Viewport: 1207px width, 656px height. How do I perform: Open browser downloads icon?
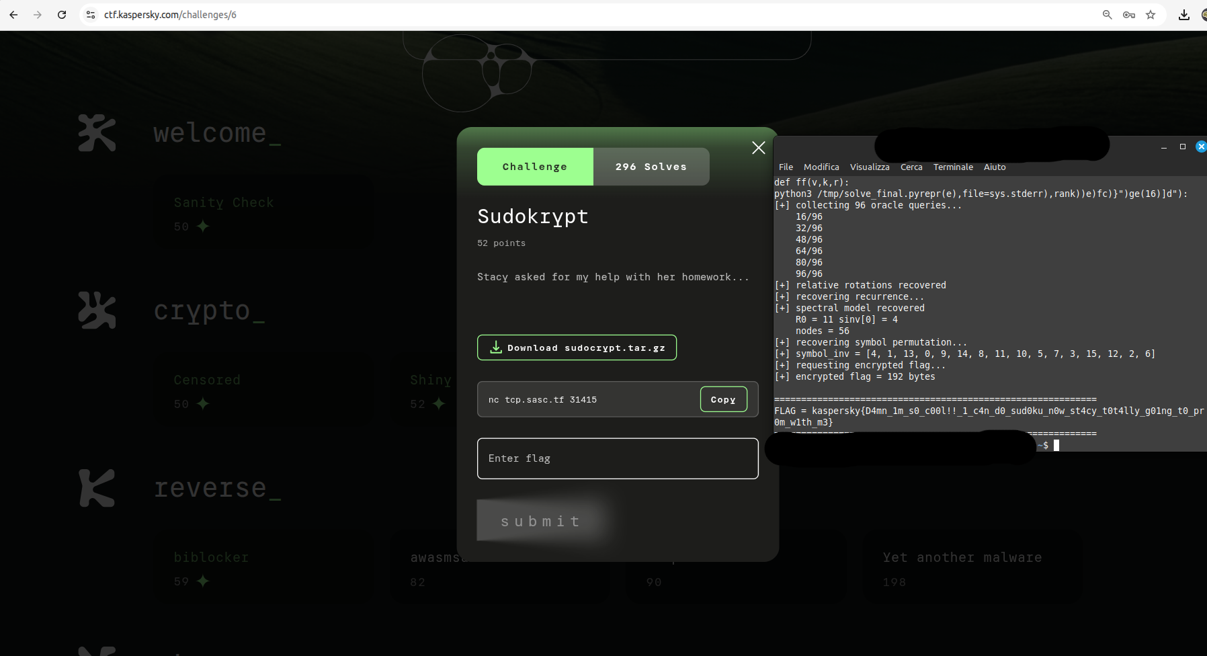pos(1184,15)
